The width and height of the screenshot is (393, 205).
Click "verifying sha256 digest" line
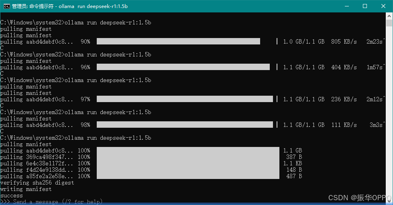tap(37, 183)
